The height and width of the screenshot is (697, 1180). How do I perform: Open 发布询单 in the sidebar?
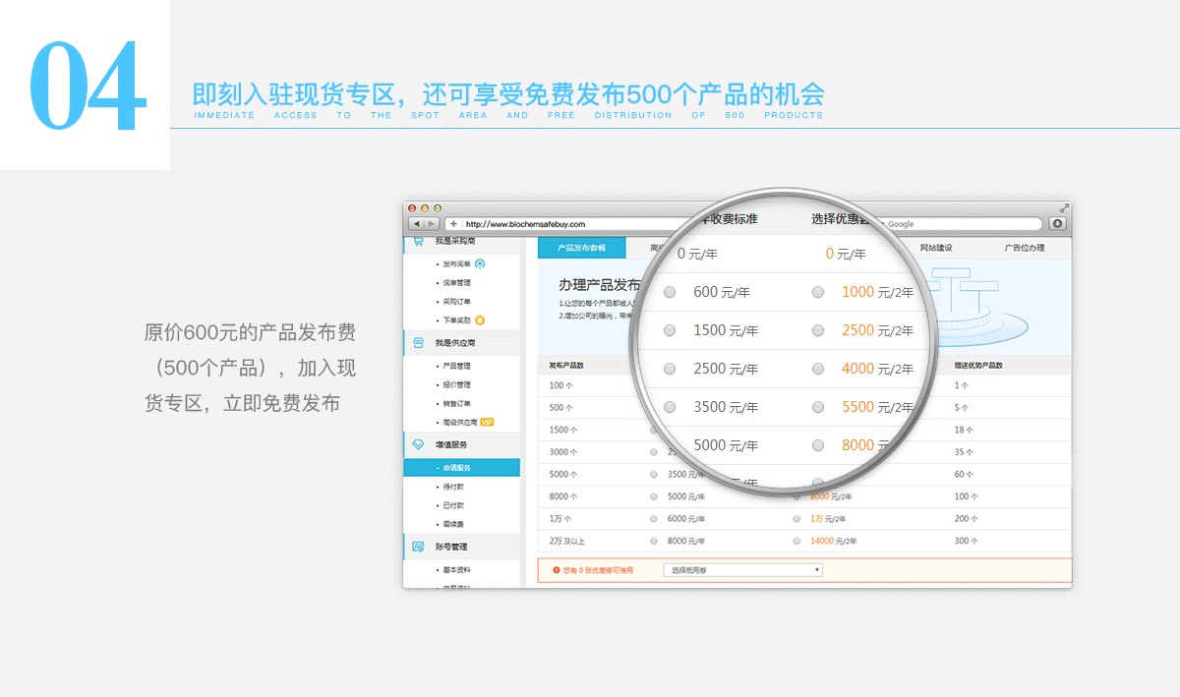(x=456, y=263)
